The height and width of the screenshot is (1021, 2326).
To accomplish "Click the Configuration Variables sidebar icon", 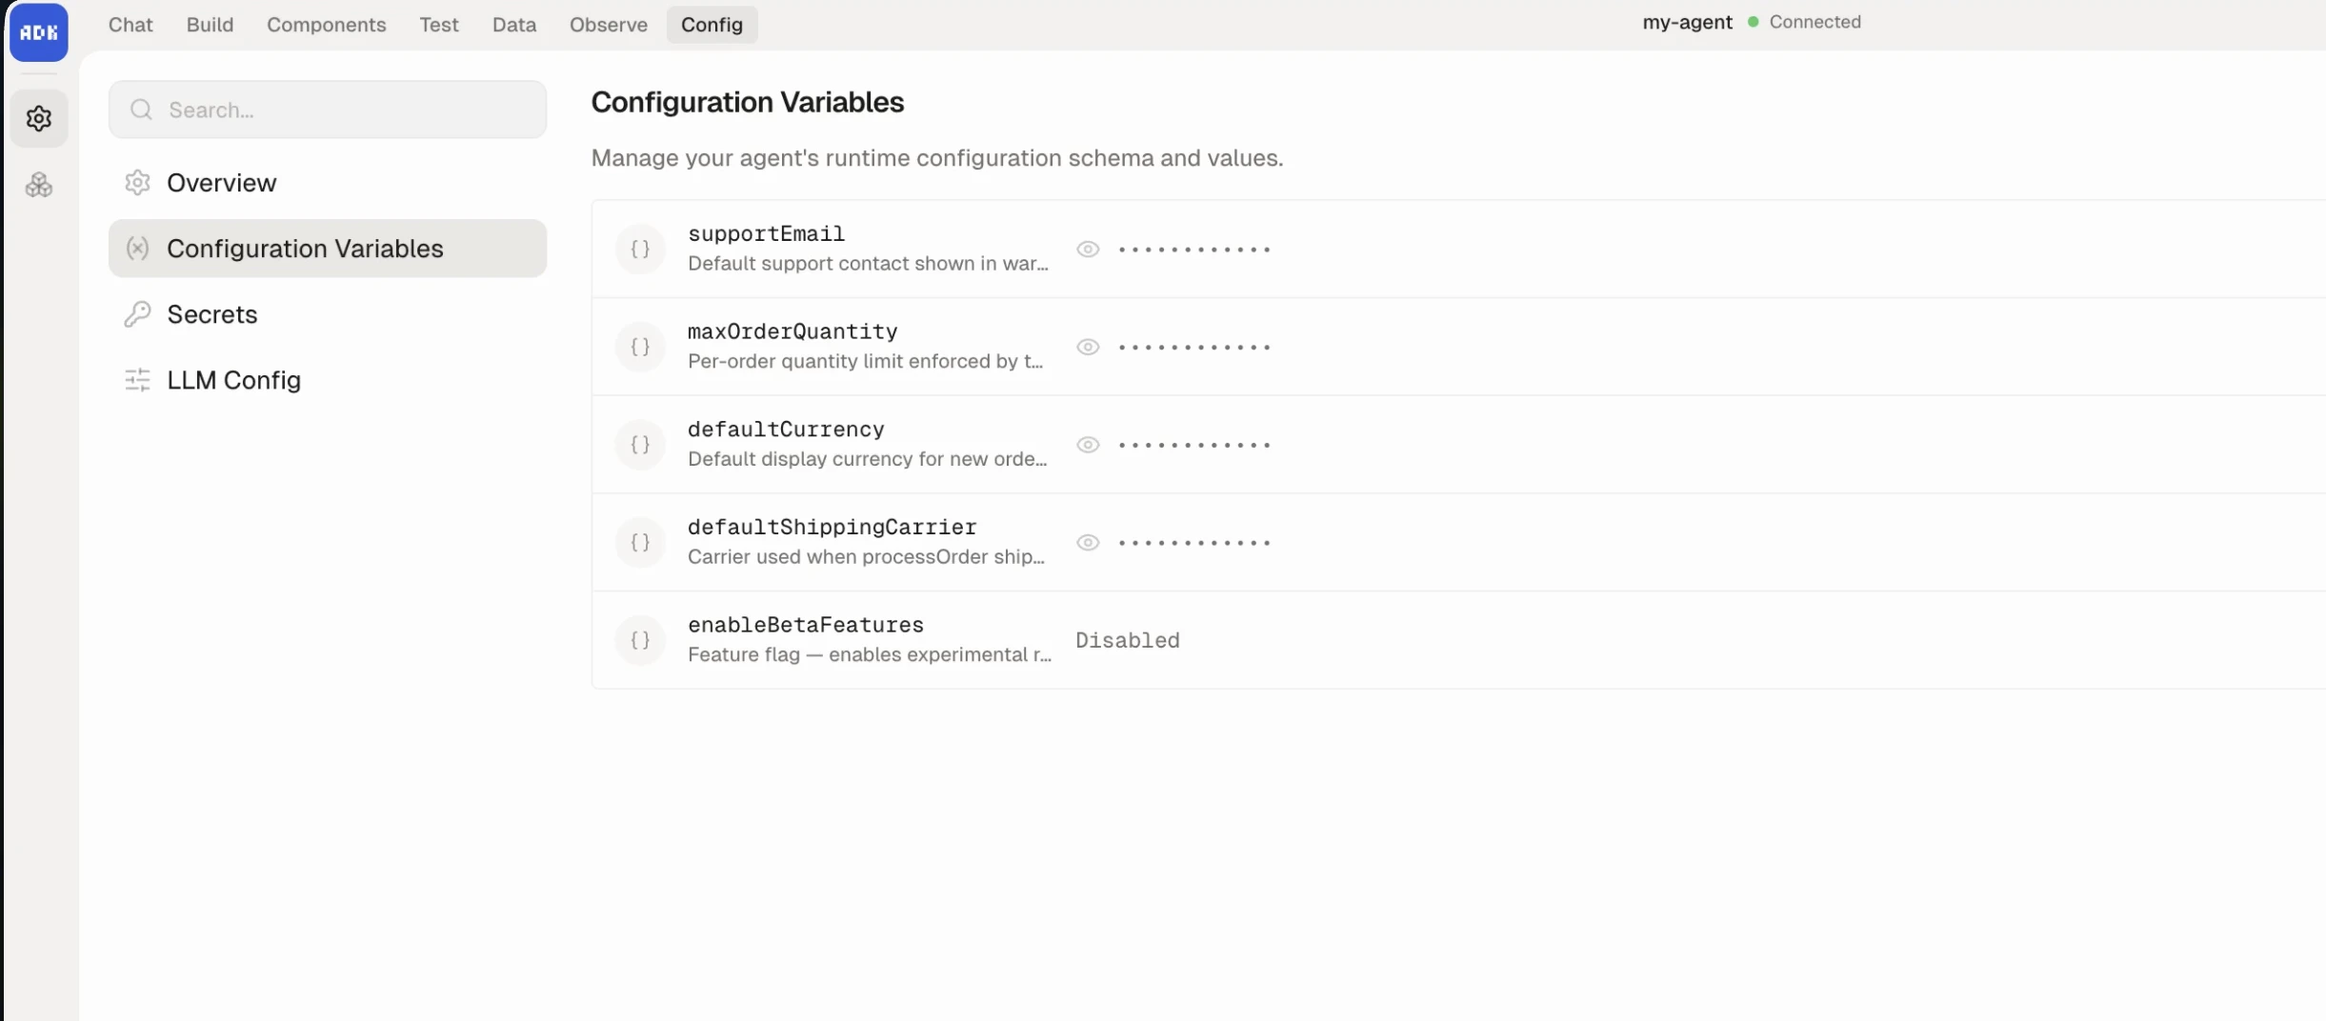I will click(137, 248).
